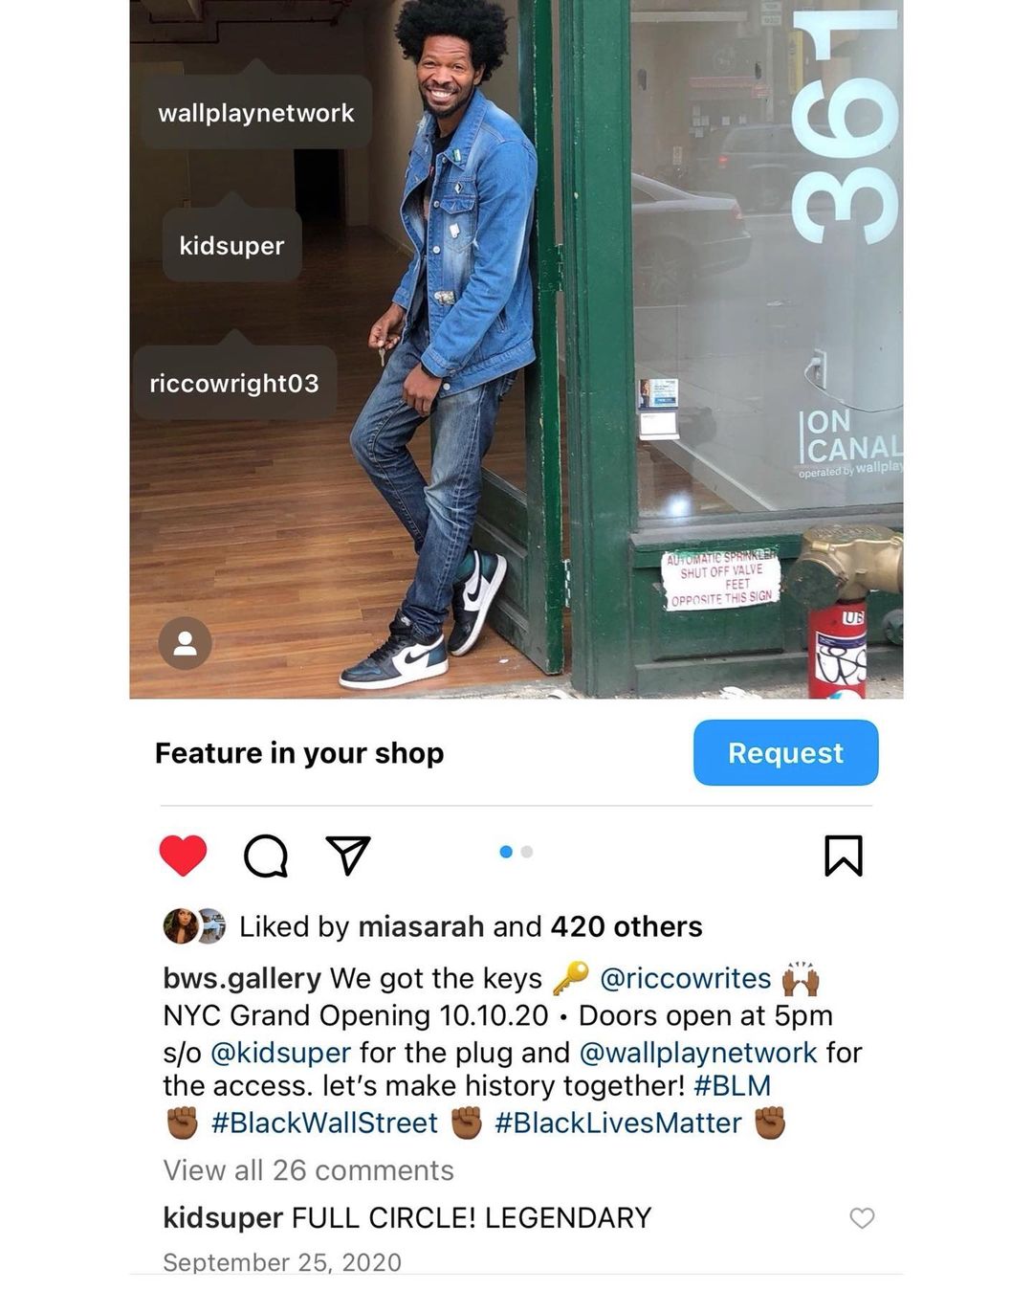Open the #BlackWallStreet hashtag
The height and width of the screenshot is (1290, 1033).
(324, 1123)
